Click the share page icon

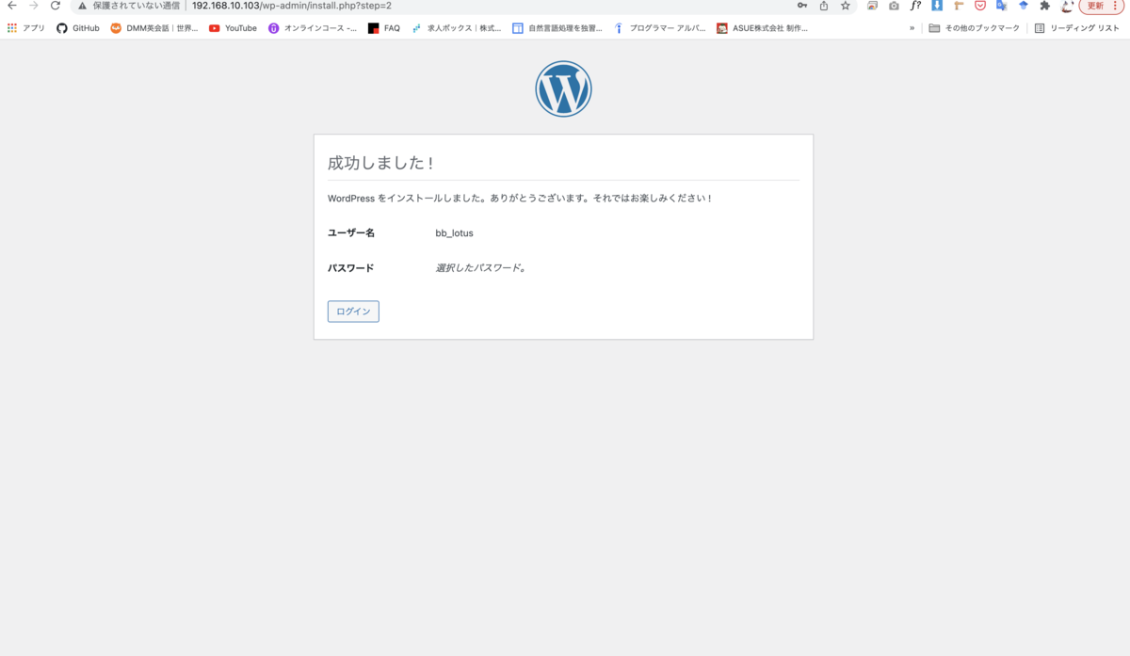tap(824, 6)
